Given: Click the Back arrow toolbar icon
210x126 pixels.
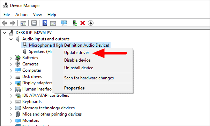Looking at the screenshot, I should pos(5,23).
